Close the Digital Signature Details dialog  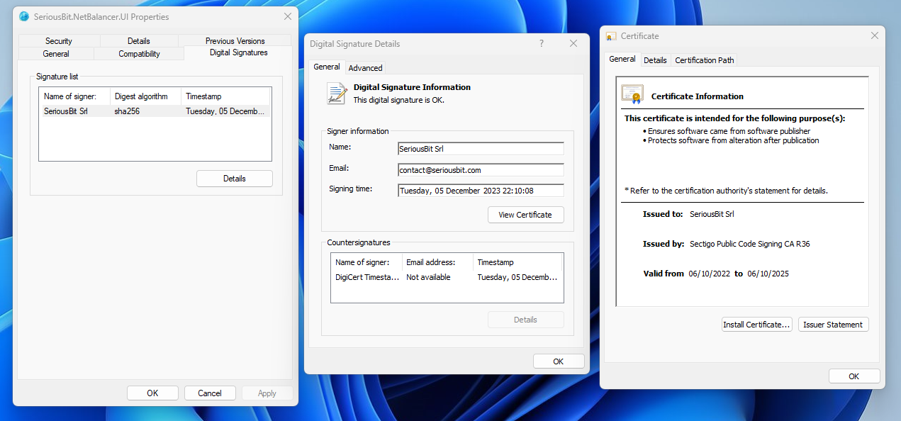(x=573, y=43)
